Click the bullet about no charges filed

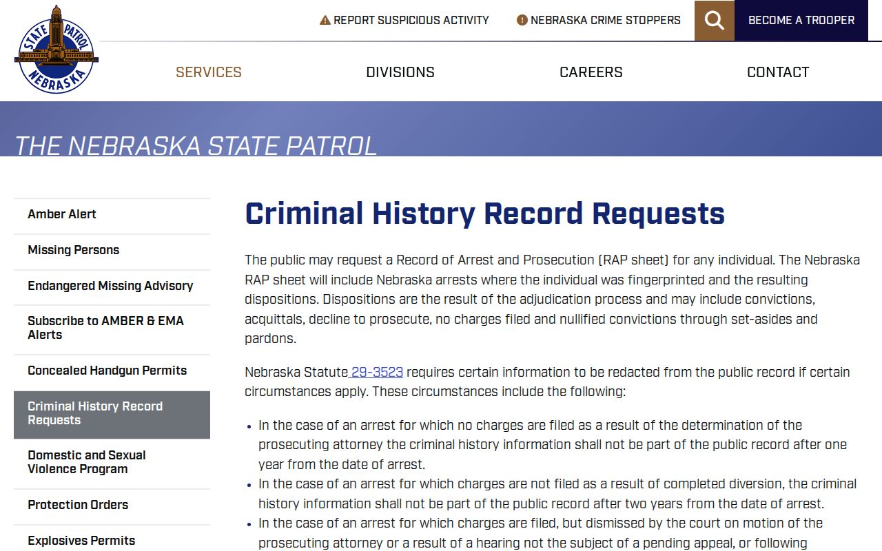coord(553,445)
